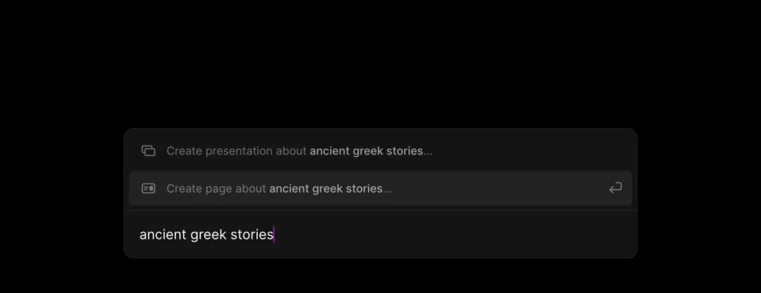
Task: Click the trailing ellipsis of the page suggestion
Action: tap(386, 190)
